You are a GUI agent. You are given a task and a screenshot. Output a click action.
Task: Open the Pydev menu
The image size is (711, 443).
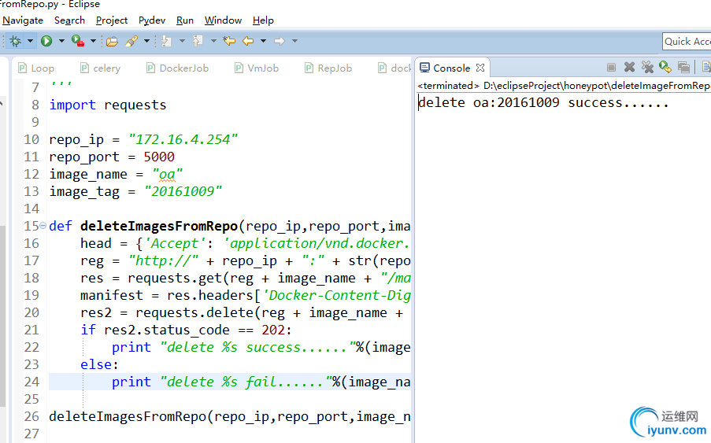152,20
